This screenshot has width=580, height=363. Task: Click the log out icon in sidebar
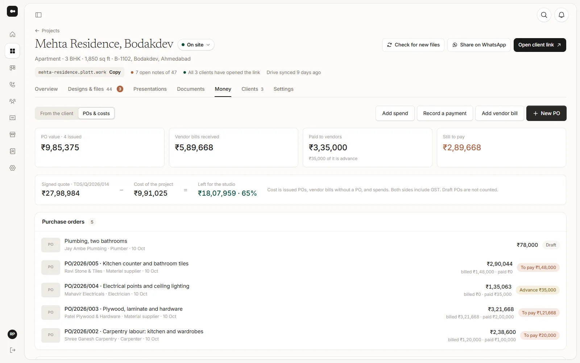[12, 350]
